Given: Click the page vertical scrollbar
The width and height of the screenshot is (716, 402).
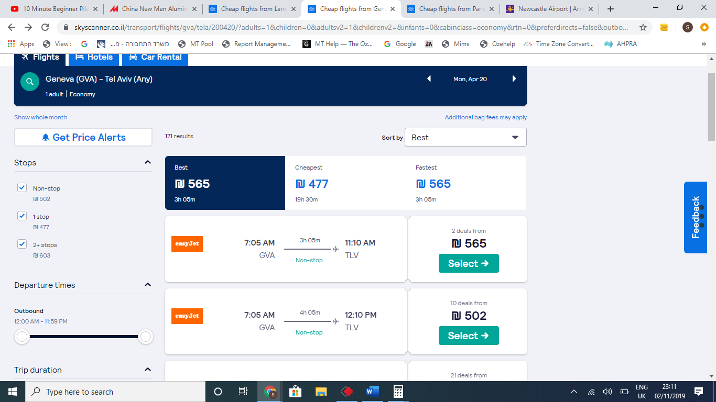Looking at the screenshot, I should (x=711, y=107).
